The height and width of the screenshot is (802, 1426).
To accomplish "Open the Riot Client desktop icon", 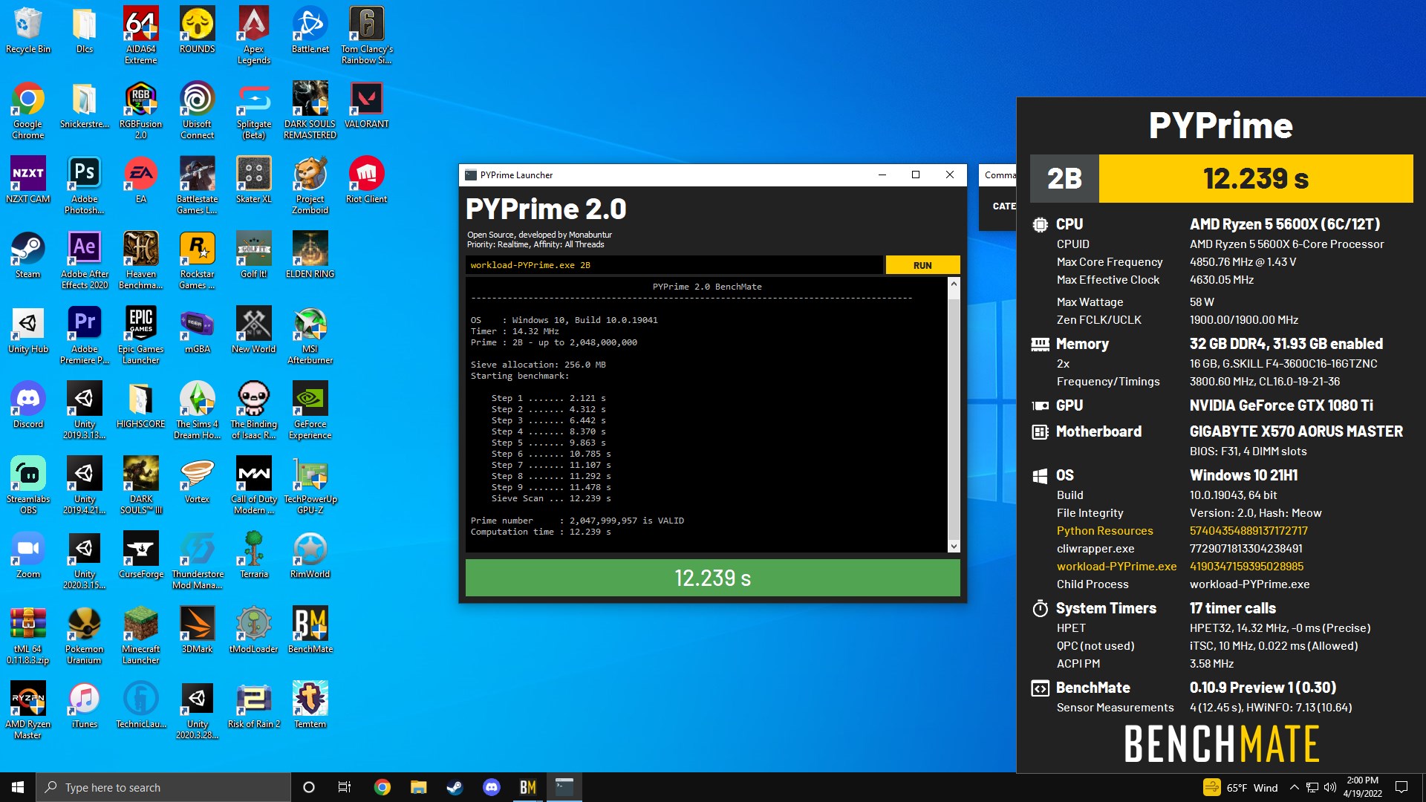I will tap(366, 180).
